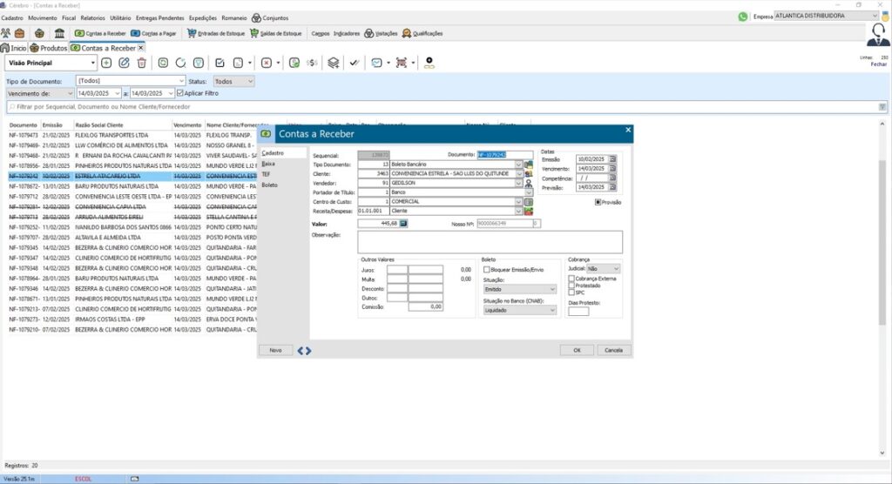The height and width of the screenshot is (484, 892).
Task: Click the stacked layers toolbar icon
Action: [x=334, y=63]
